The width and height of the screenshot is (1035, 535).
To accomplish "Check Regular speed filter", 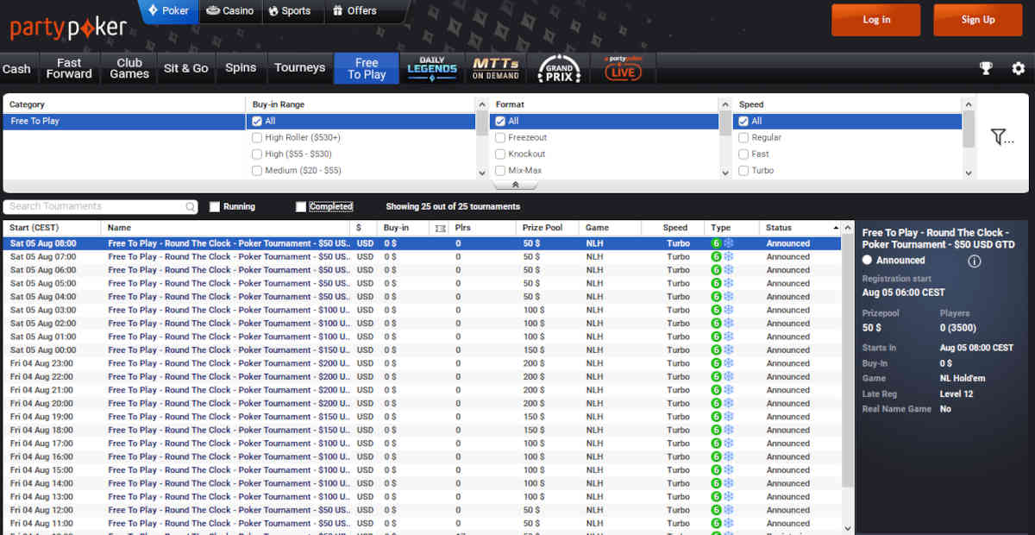I will [743, 137].
